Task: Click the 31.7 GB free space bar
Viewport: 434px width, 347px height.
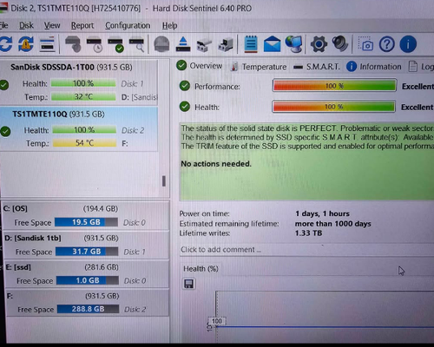Action: click(87, 252)
